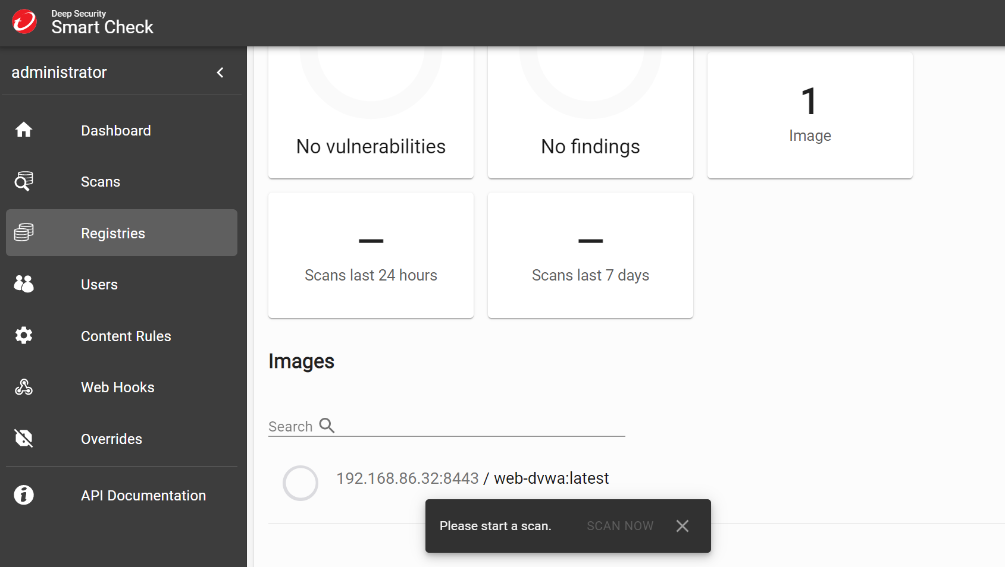Image resolution: width=1005 pixels, height=567 pixels.
Task: Click the Smart Check title text
Action: tap(102, 27)
